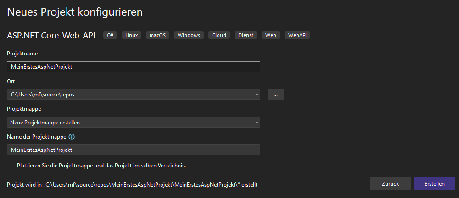459x198 pixels.
Task: Click the browse (...) button for location
Action: point(275,94)
